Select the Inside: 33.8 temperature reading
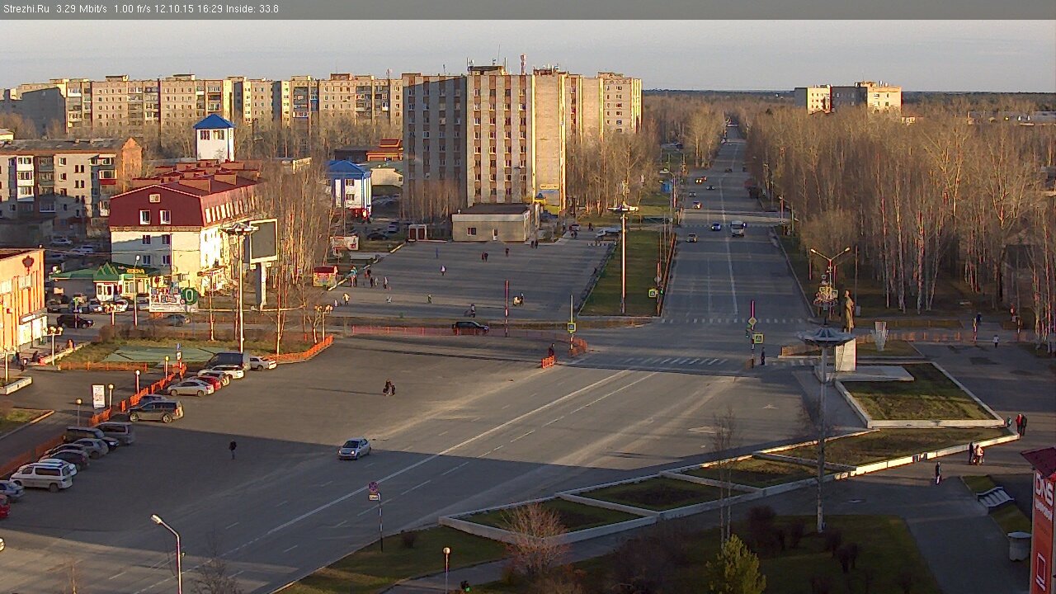 tap(252, 9)
